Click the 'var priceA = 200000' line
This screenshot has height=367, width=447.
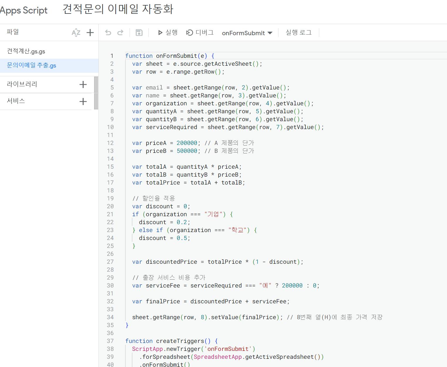click(x=193, y=143)
